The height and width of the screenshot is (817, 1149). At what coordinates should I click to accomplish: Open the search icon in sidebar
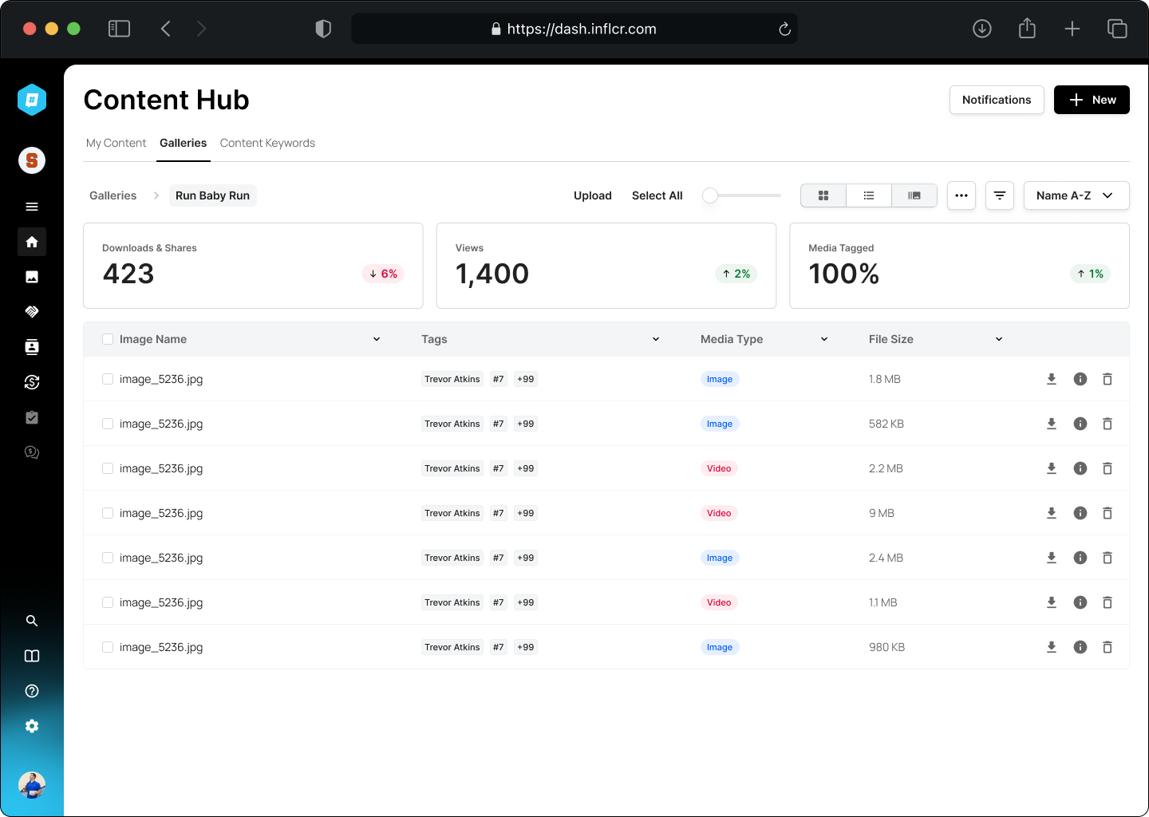pyautogui.click(x=32, y=621)
